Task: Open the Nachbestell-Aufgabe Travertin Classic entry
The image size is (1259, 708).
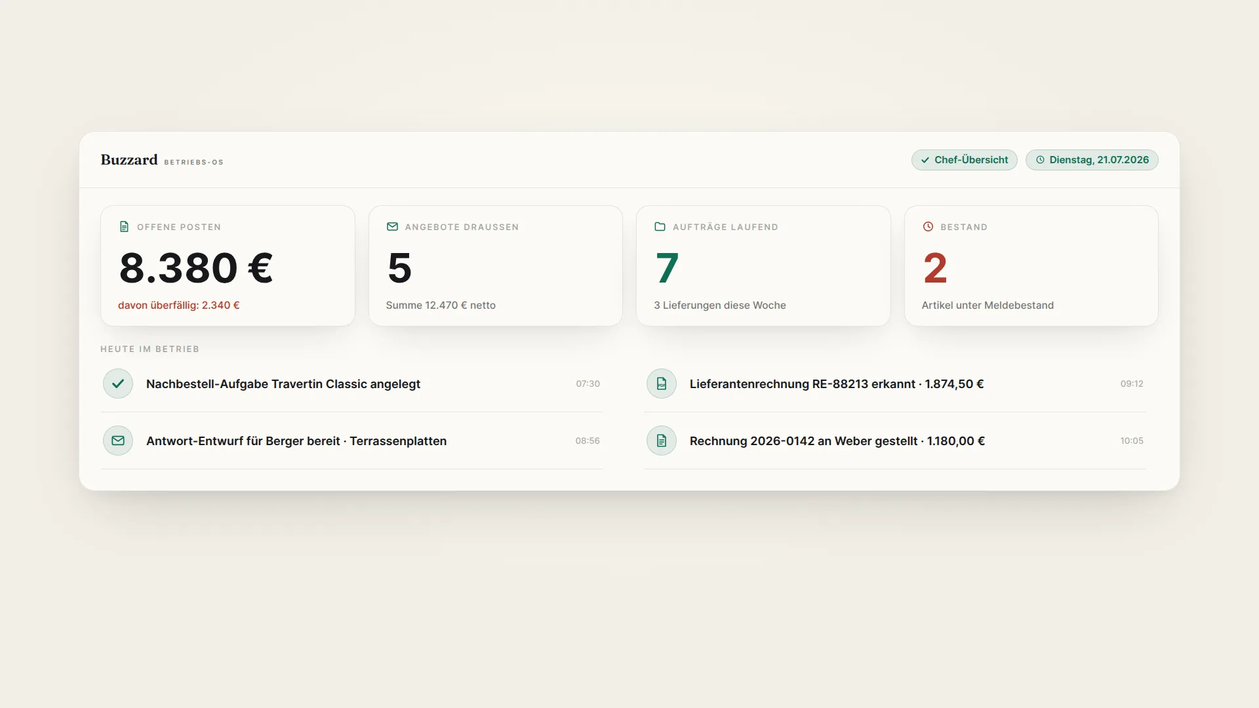Action: pyautogui.click(x=351, y=383)
